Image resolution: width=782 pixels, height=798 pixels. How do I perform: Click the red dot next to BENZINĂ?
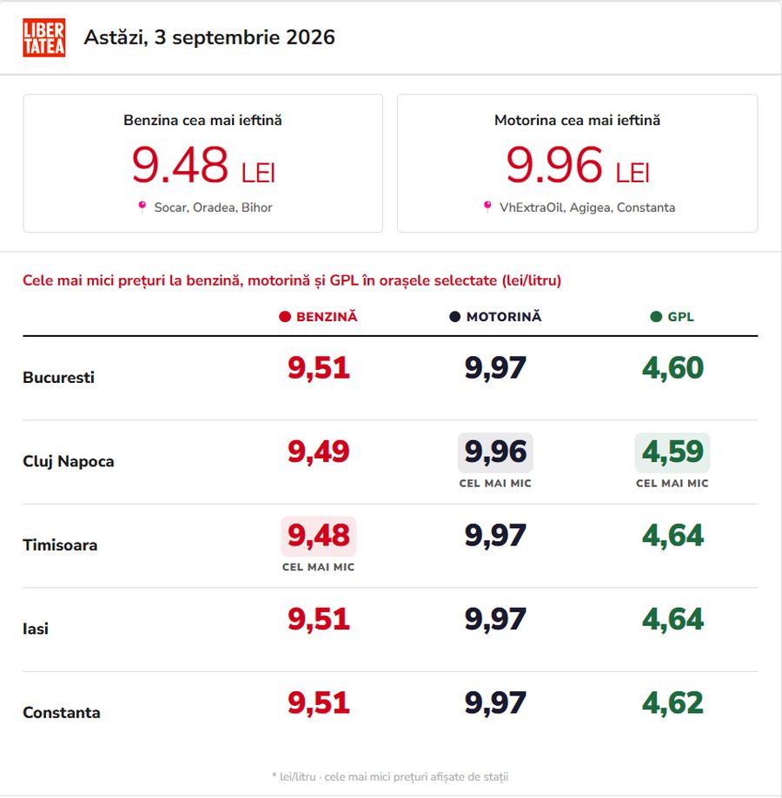pyautogui.click(x=285, y=317)
